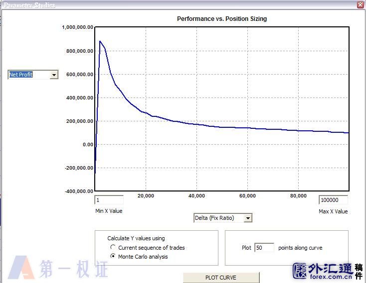This screenshot has width=366, height=283.
Task: Click the 0.00 y-axis label
Action: coord(88,145)
